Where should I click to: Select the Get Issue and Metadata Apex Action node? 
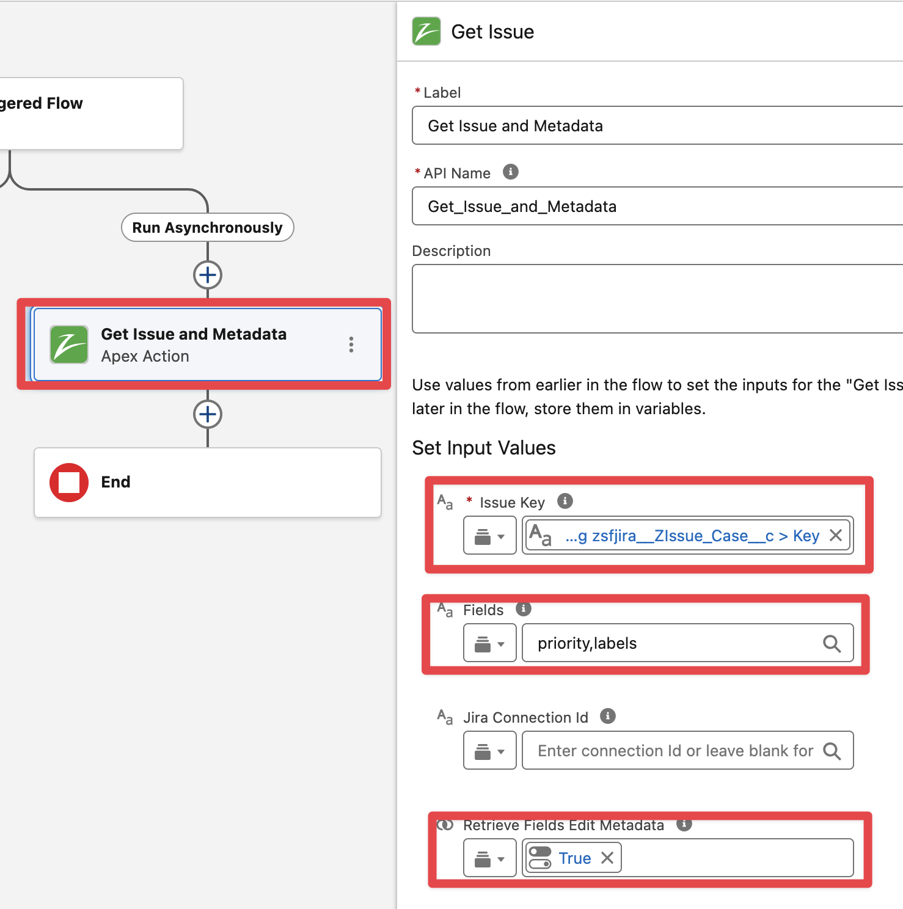point(208,345)
